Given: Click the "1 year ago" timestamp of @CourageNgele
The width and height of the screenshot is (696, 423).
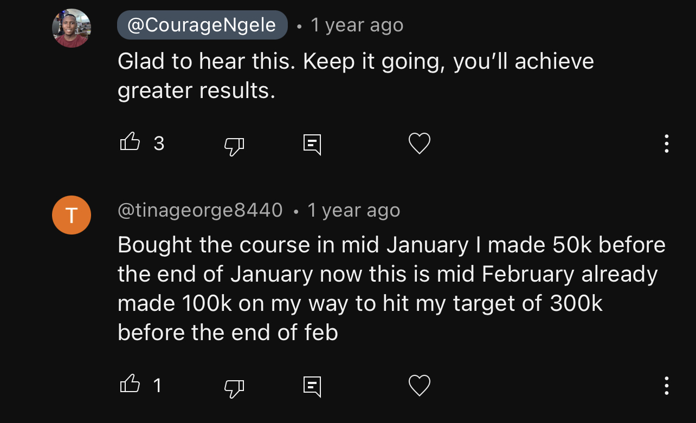Looking at the screenshot, I should point(357,25).
